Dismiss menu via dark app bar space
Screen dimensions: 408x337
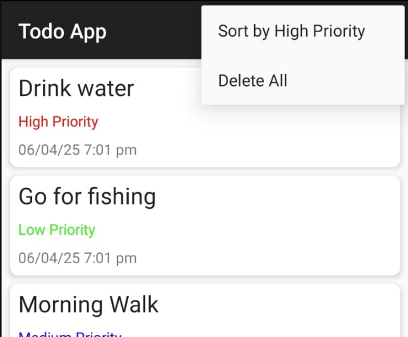[x=153, y=32]
